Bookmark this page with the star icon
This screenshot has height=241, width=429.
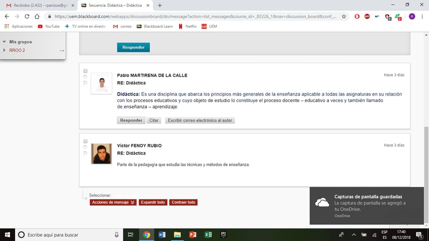(x=344, y=16)
